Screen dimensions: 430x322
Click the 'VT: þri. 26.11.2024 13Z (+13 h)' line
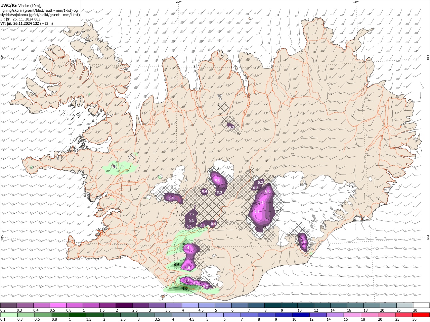pos(27,23)
